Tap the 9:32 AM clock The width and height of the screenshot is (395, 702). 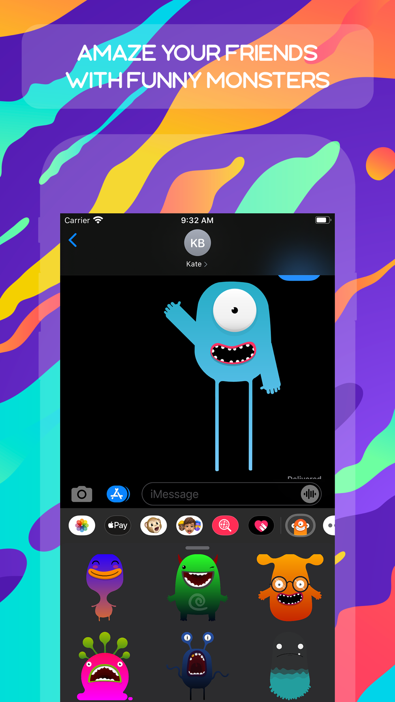click(197, 220)
